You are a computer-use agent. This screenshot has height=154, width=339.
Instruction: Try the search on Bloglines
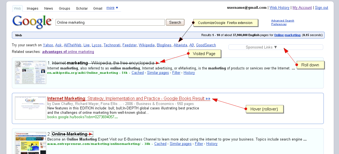(x=164, y=45)
